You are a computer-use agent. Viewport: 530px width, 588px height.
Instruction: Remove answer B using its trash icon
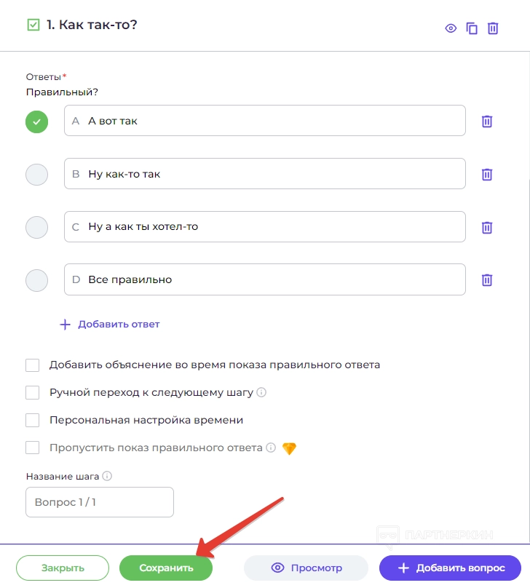click(487, 175)
